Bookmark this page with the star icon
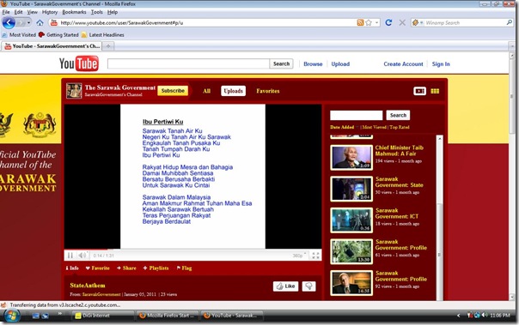 (369, 22)
